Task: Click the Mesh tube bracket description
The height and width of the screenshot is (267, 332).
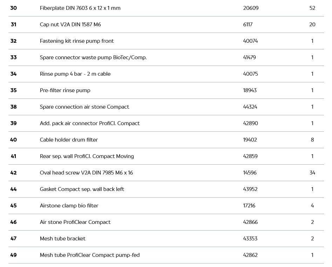Action: click(x=62, y=239)
